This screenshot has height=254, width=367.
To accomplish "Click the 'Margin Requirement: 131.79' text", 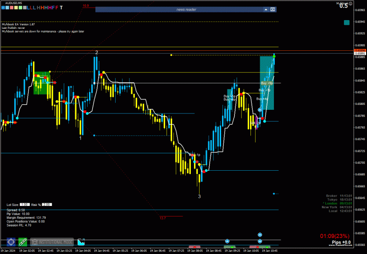I will click(26, 217).
